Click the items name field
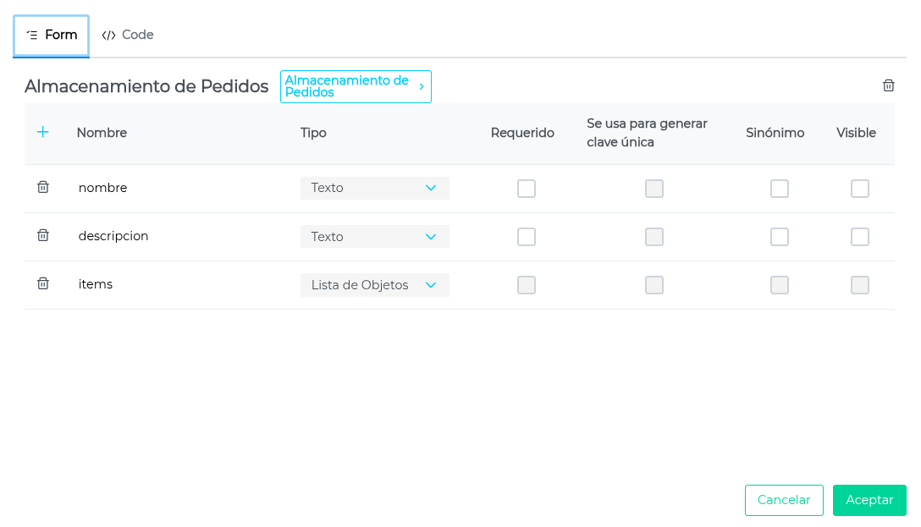Screen dimensions: 921x527 (x=96, y=284)
